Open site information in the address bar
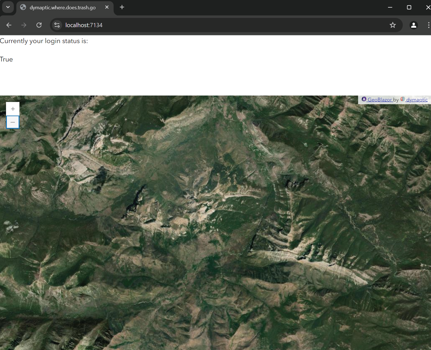This screenshot has width=431, height=350. point(57,25)
